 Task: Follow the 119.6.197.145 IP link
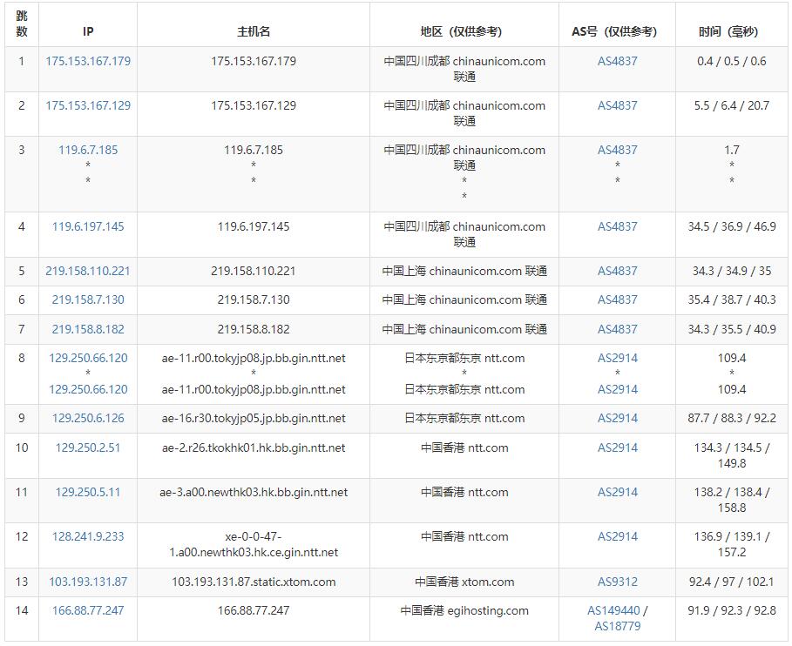coord(88,226)
